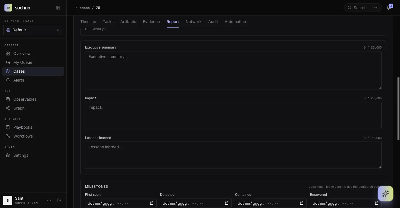This screenshot has width=400, height=208.
Task: Go to Overview in the sidebar
Action: 33,54
